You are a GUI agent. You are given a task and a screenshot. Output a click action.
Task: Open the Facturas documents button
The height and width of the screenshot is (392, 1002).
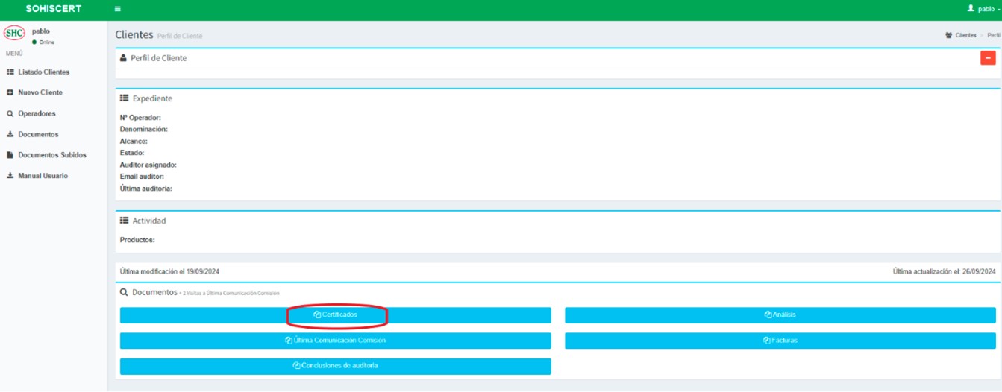click(780, 341)
